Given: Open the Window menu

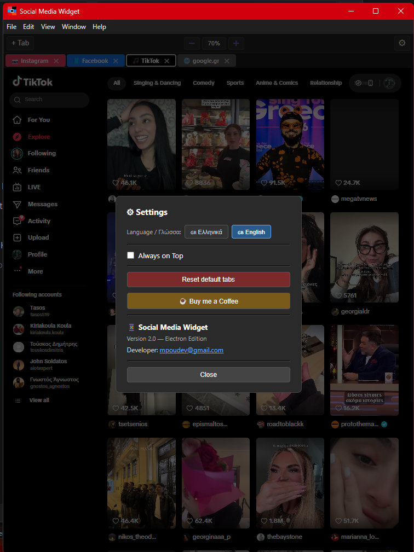Looking at the screenshot, I should coord(74,27).
